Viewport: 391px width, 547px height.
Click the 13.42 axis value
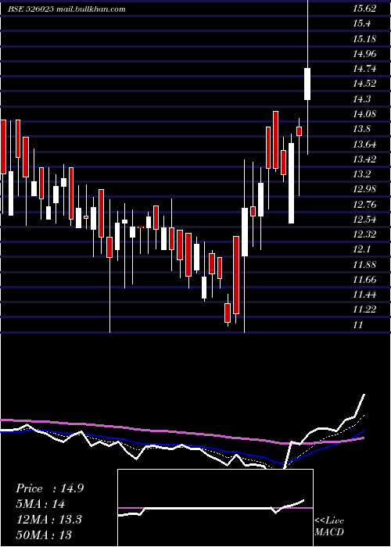[x=364, y=159]
